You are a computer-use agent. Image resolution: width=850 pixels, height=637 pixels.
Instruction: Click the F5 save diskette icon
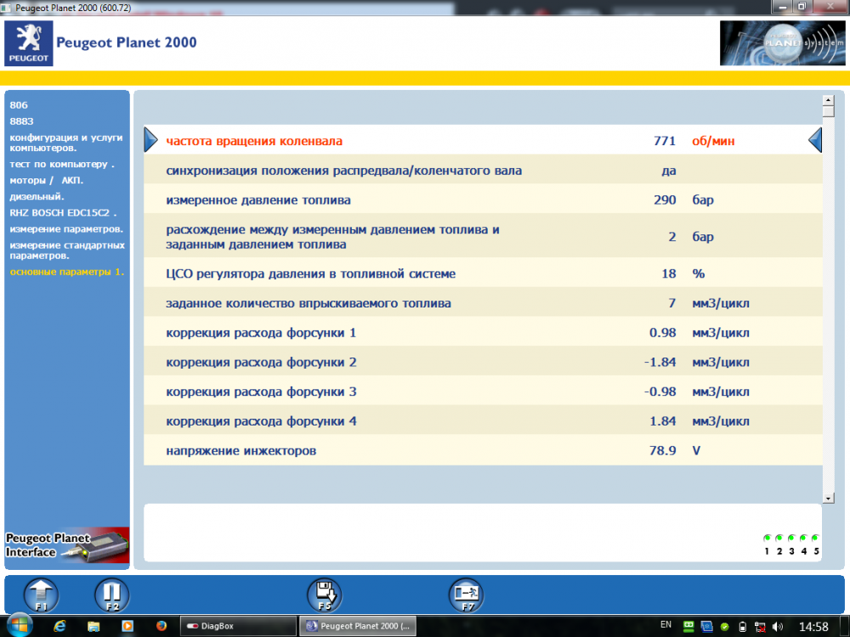[324, 595]
